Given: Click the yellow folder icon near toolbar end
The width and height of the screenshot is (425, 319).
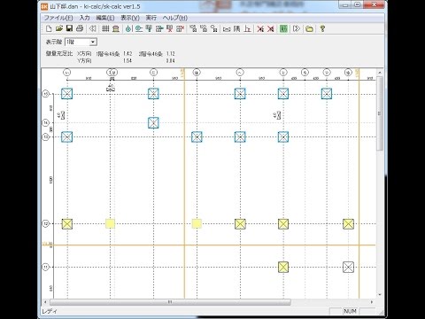Looking at the screenshot, I should (x=309, y=28).
